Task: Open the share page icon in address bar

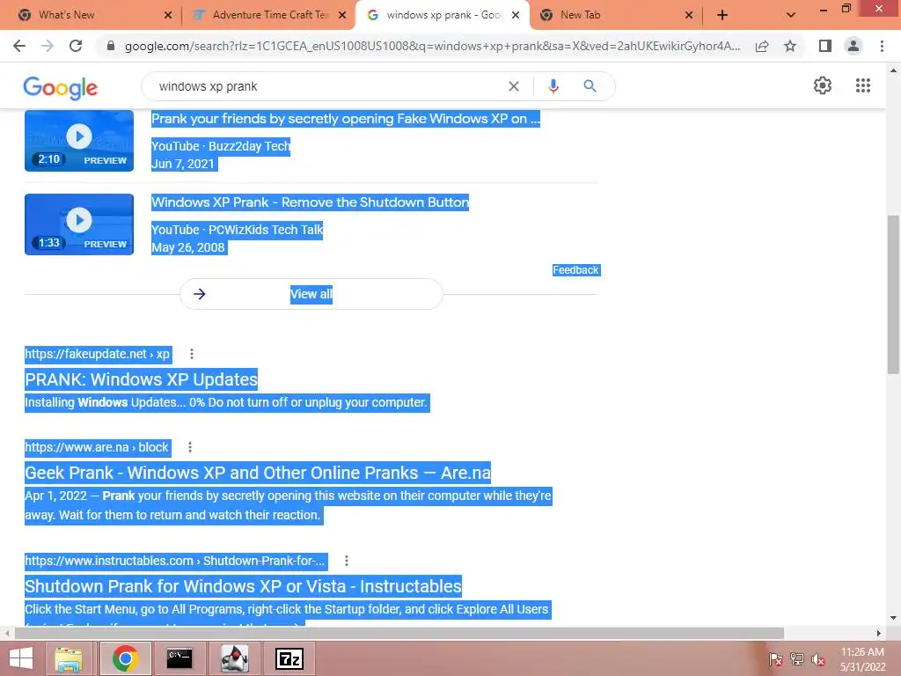Action: (x=762, y=46)
